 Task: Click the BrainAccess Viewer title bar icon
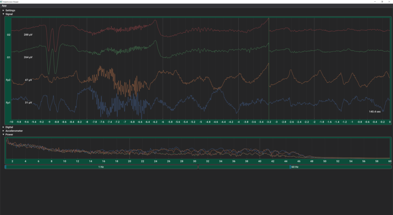pyautogui.click(x=2, y=2)
